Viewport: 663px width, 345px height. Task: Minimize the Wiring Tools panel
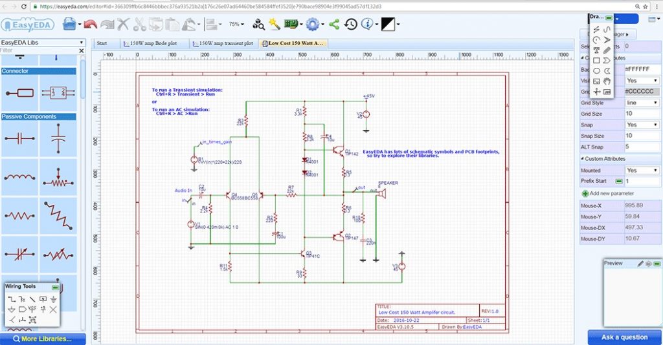(56, 287)
